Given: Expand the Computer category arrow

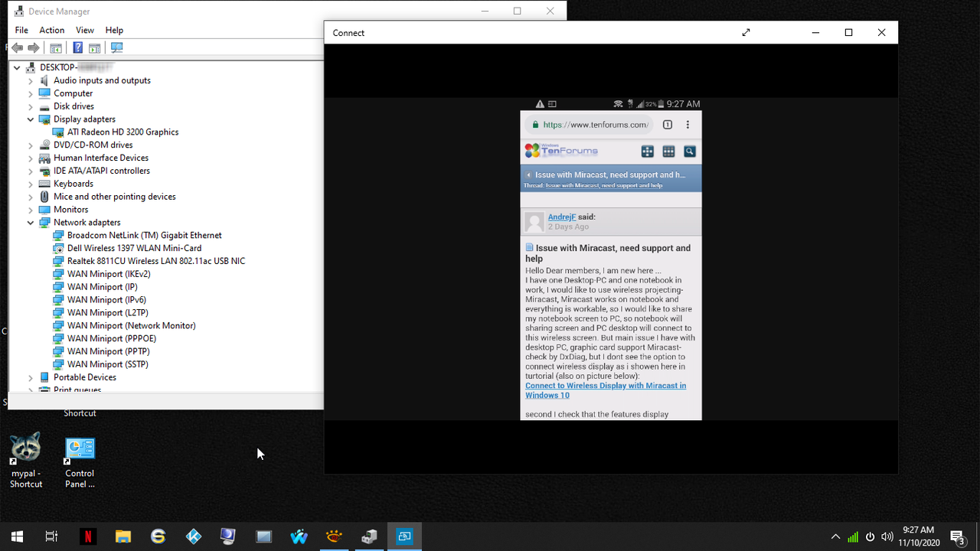Looking at the screenshot, I should point(31,93).
